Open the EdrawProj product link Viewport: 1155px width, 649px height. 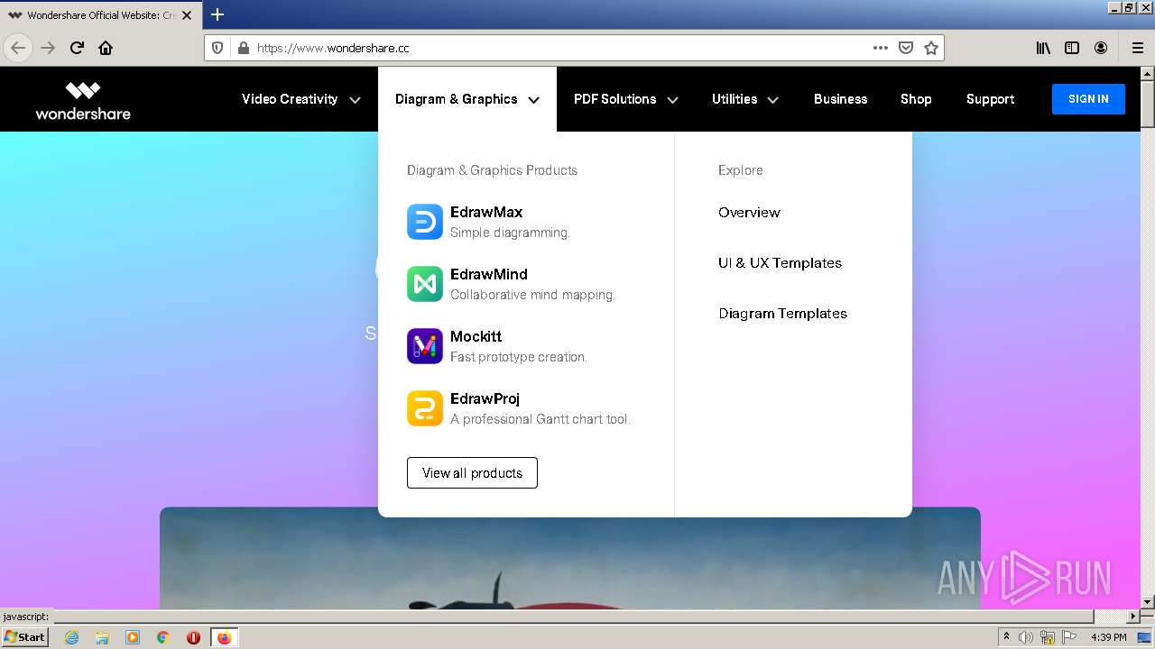[x=485, y=399]
